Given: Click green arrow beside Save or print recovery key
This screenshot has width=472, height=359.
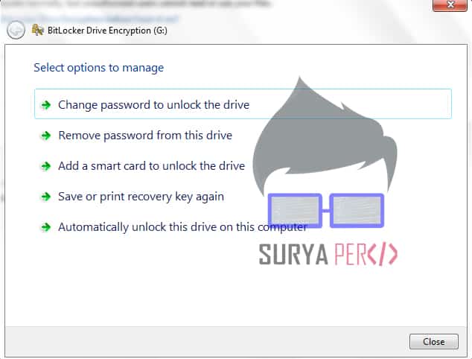Looking at the screenshot, I should point(45,197).
